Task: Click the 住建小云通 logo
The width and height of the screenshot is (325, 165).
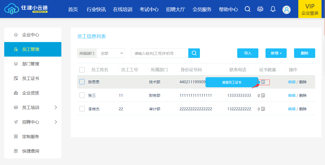Action: (x=26, y=9)
